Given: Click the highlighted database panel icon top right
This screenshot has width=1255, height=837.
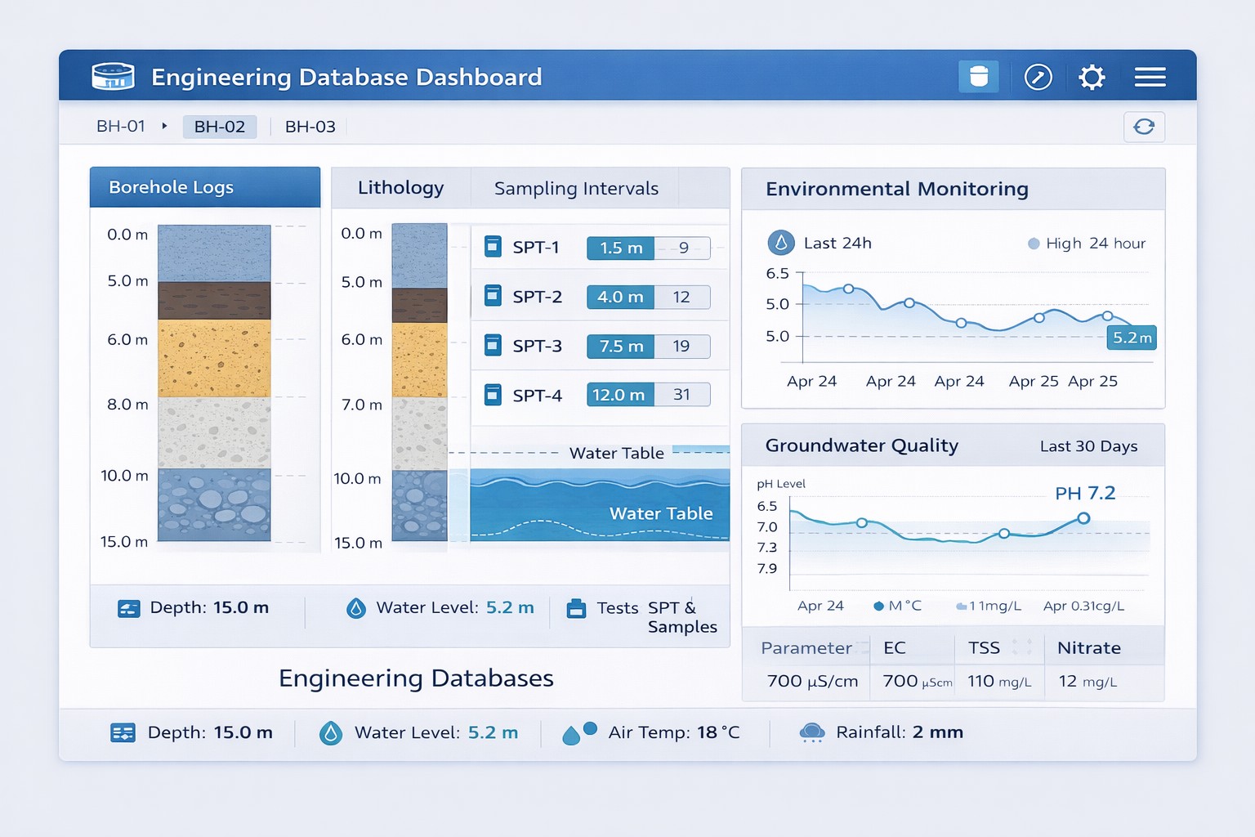Looking at the screenshot, I should 978,76.
